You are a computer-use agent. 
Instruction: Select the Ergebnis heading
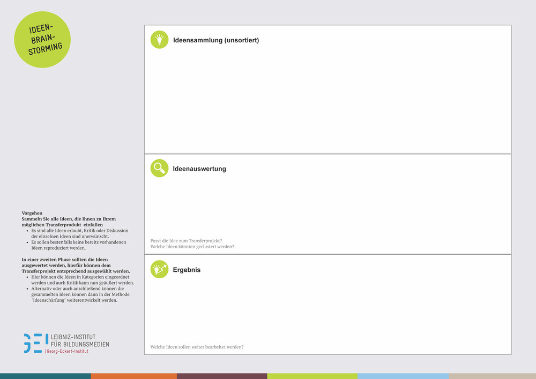pyautogui.click(x=187, y=270)
